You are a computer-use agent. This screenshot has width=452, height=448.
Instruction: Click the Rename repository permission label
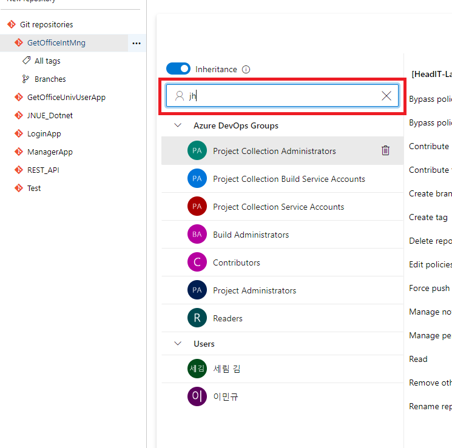(x=430, y=406)
